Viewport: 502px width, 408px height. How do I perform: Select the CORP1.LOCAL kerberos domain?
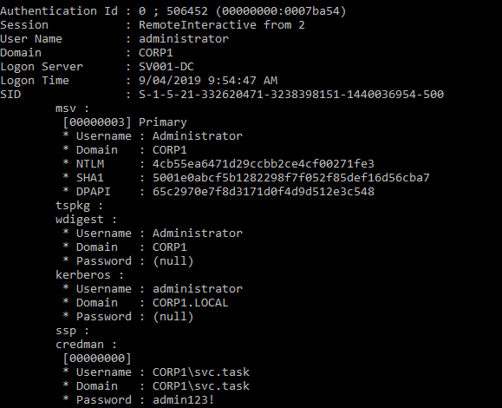click(x=190, y=303)
